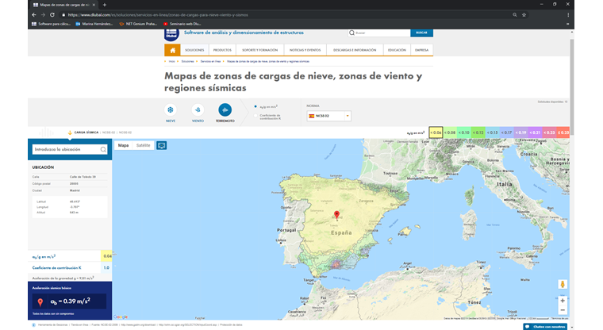Select the < 0.12 green legend swatch
603x330 pixels.
pos(478,132)
